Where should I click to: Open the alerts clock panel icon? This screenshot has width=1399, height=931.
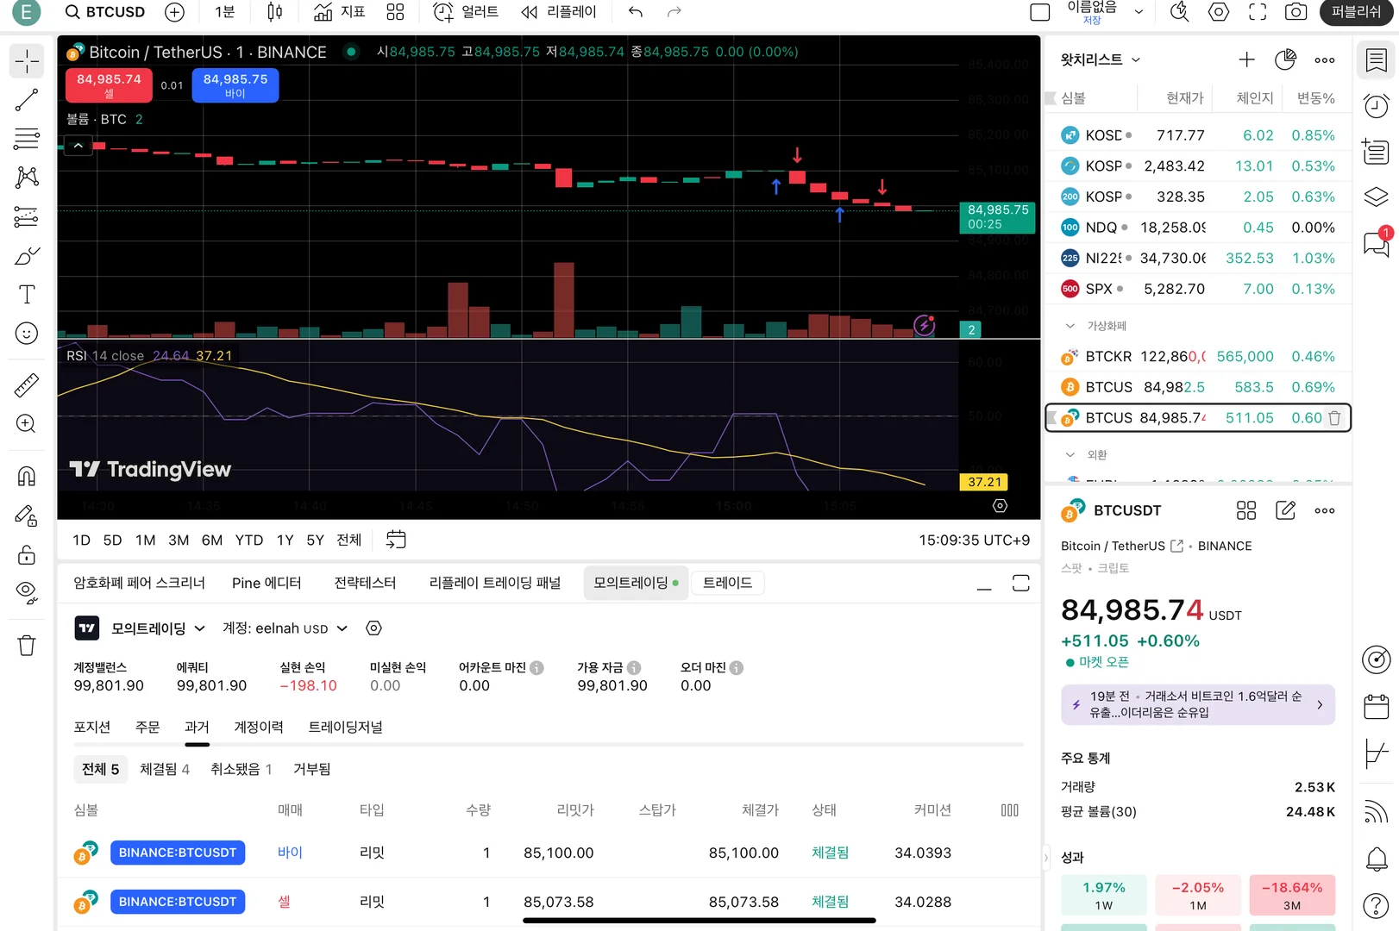click(1377, 106)
